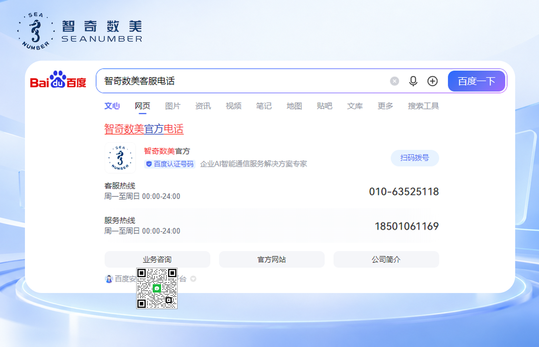Image resolution: width=539 pixels, height=347 pixels.
Task: Open the plus add-attachment icon
Action: [433, 81]
